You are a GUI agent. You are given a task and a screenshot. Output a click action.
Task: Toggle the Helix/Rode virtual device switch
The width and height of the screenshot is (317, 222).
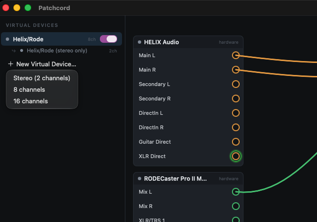click(109, 39)
